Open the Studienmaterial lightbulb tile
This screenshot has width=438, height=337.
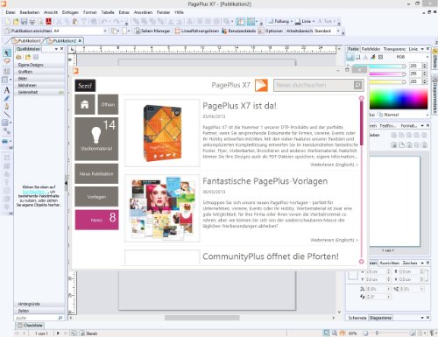tap(96, 139)
